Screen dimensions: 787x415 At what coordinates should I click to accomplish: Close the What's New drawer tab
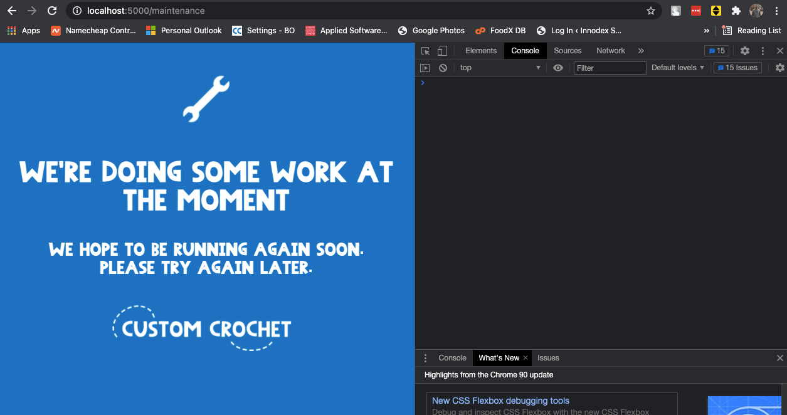coord(526,358)
